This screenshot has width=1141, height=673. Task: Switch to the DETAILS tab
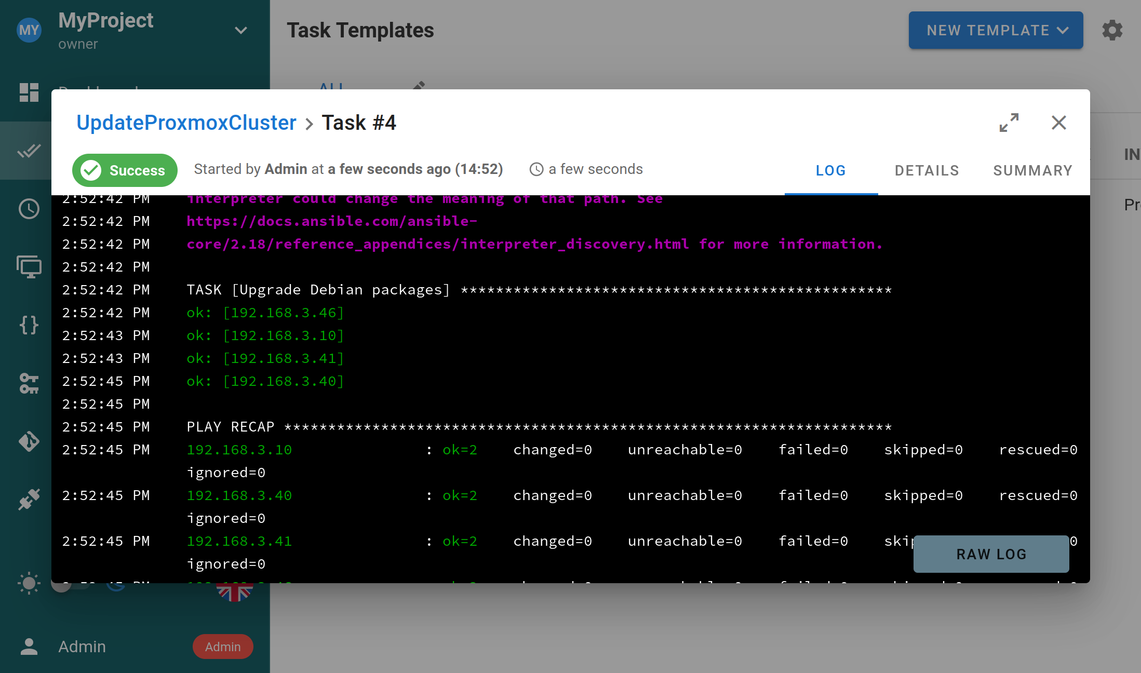tap(927, 170)
